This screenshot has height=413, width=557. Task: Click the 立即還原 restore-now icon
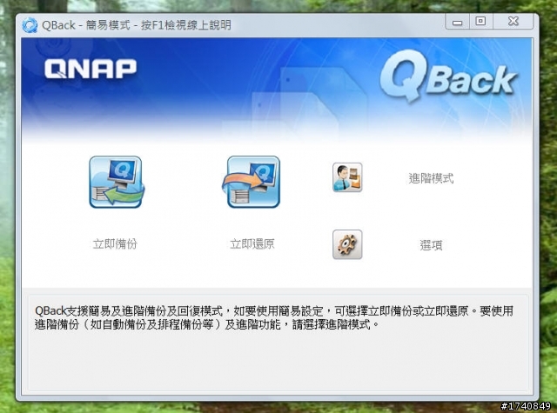tap(252, 182)
